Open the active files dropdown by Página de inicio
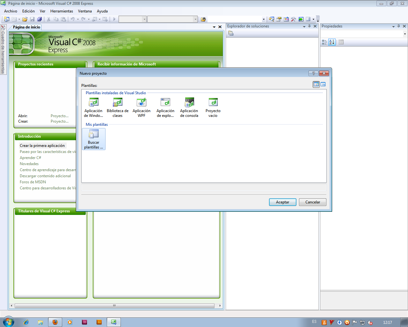 coord(214,27)
